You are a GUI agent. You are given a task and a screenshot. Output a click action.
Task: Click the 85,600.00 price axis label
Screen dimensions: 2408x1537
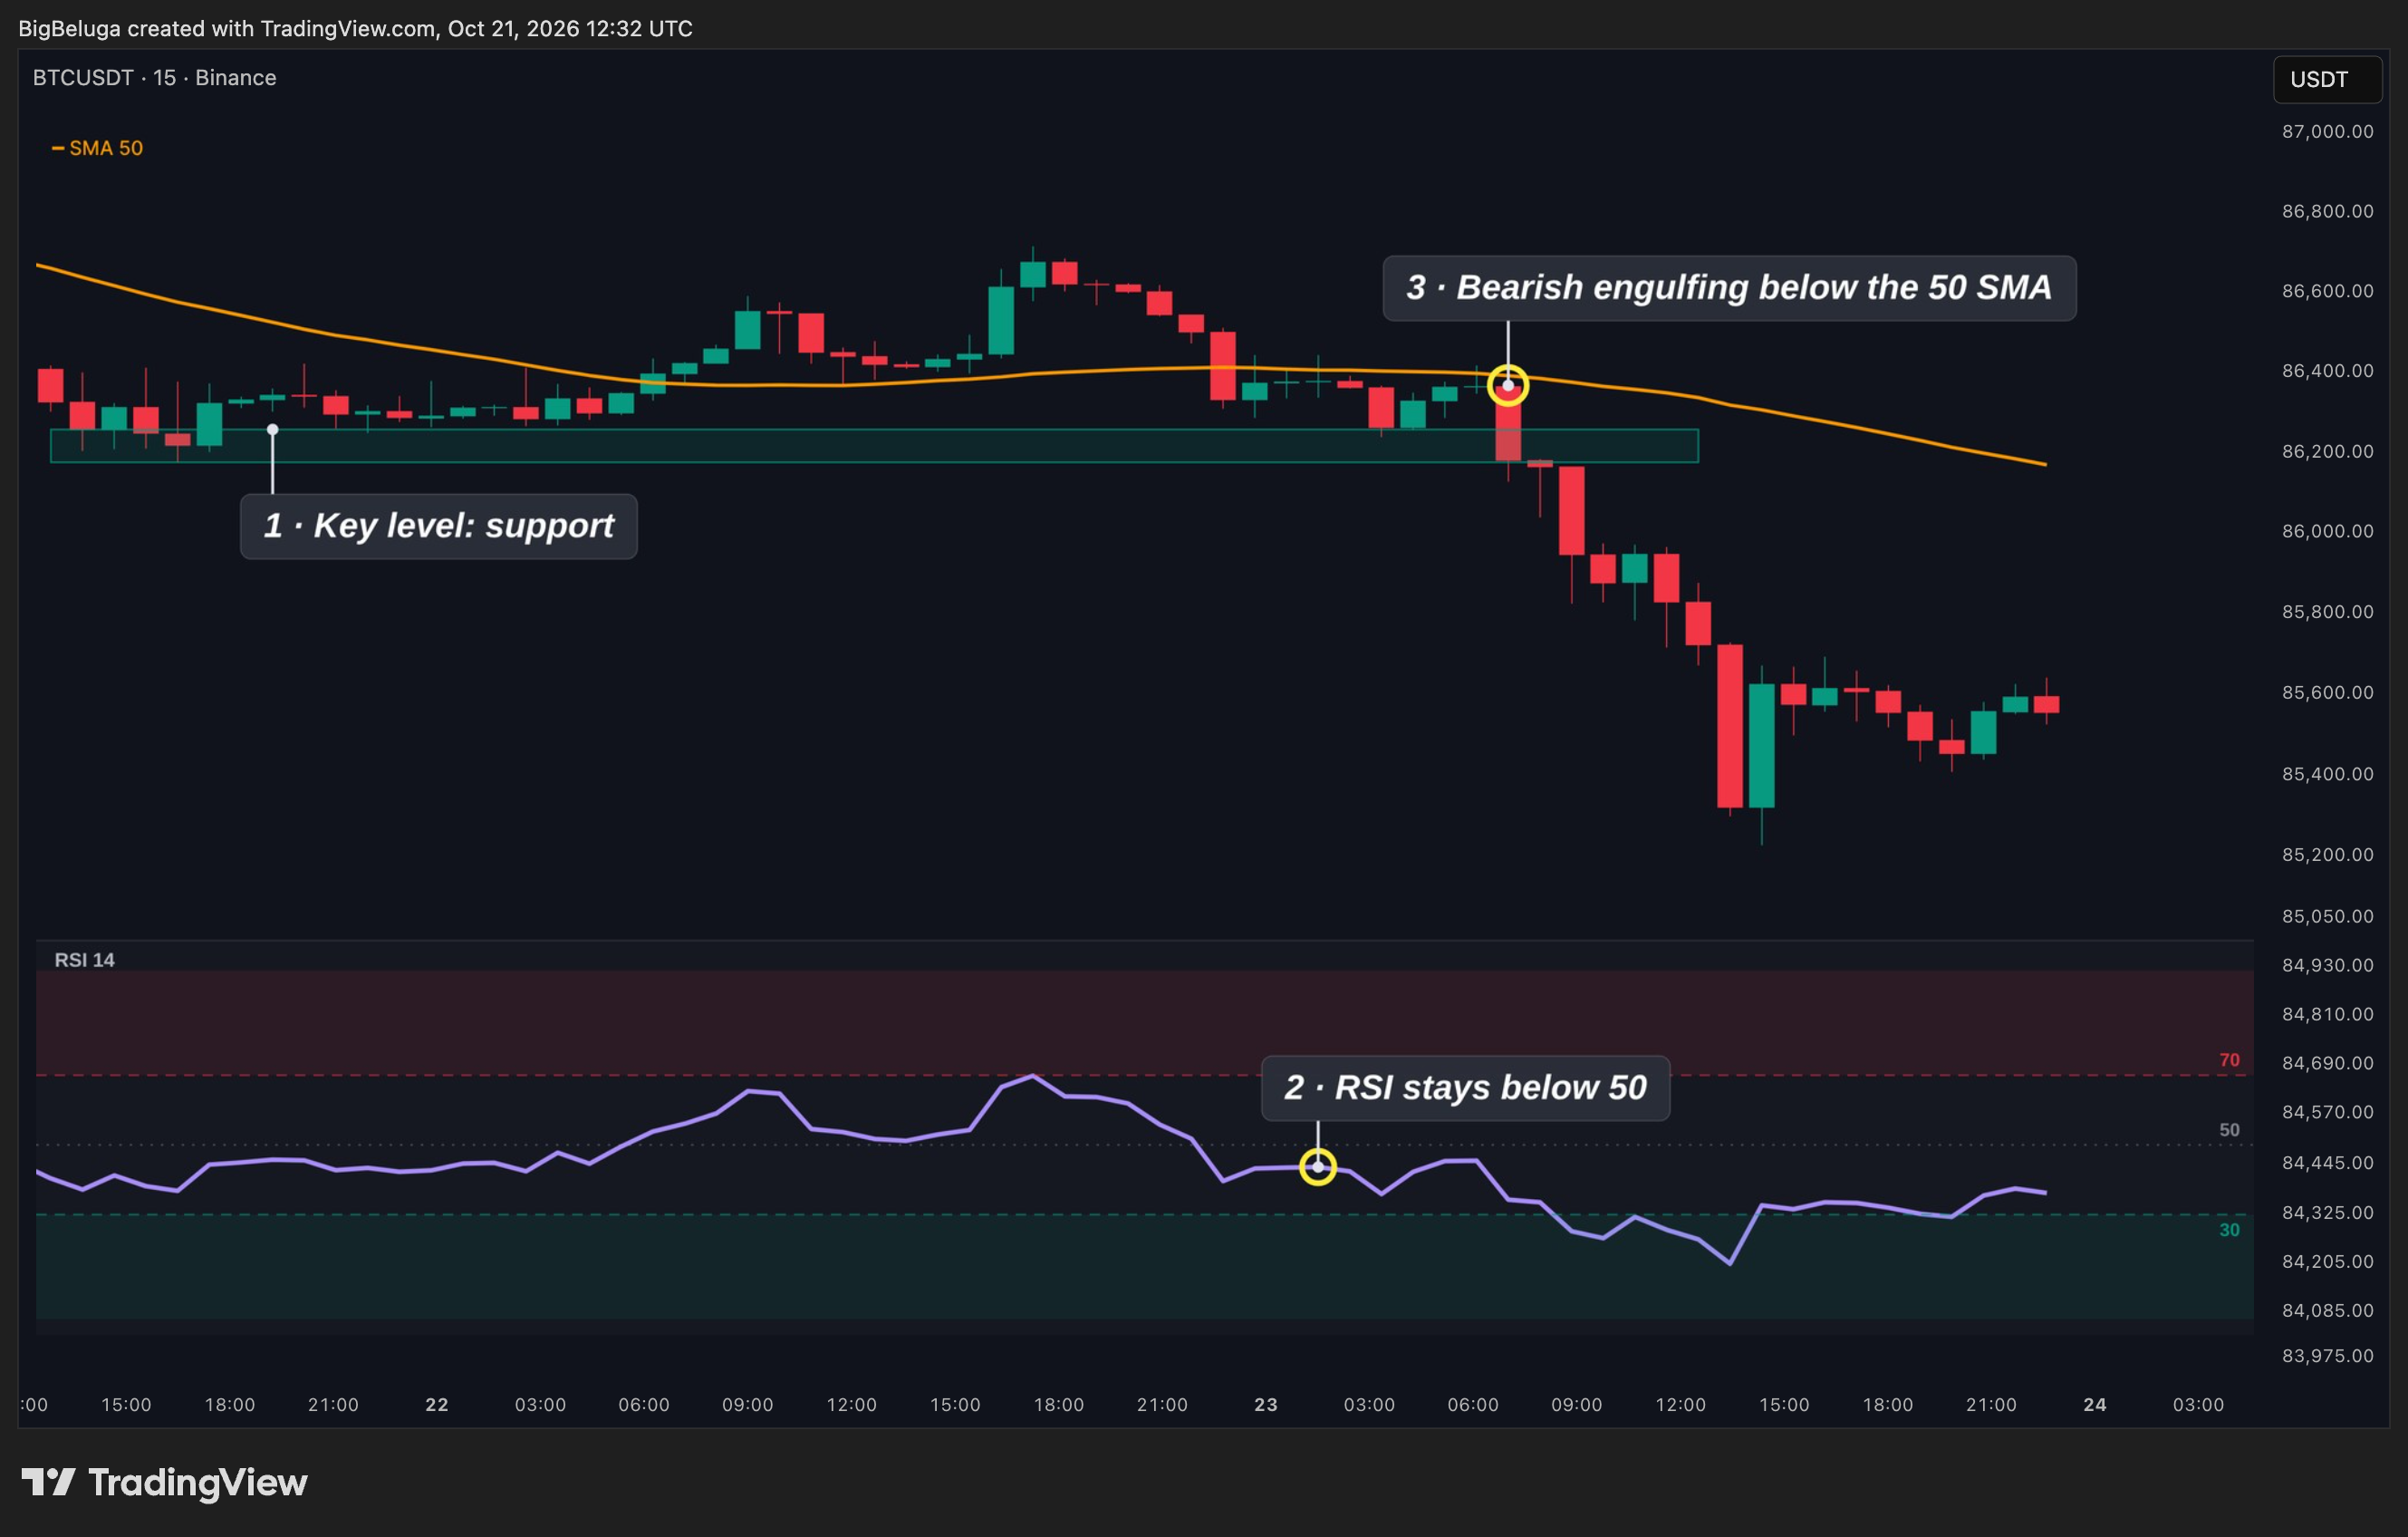pos(2327,692)
